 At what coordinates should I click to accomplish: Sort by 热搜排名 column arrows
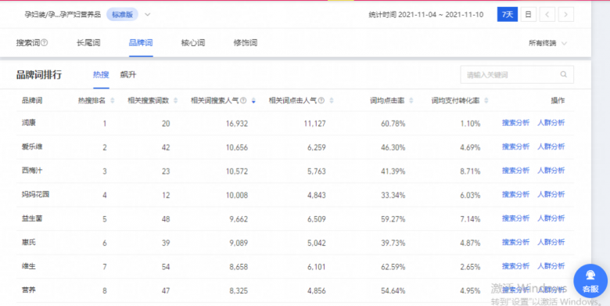point(113,100)
